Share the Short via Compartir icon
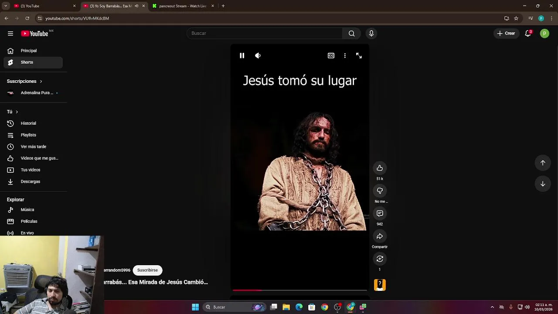Image resolution: width=558 pixels, height=314 pixels. click(380, 236)
